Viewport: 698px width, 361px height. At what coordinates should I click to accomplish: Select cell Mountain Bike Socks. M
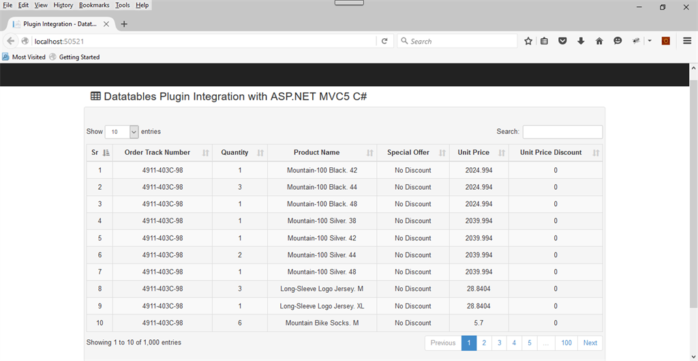pos(322,323)
